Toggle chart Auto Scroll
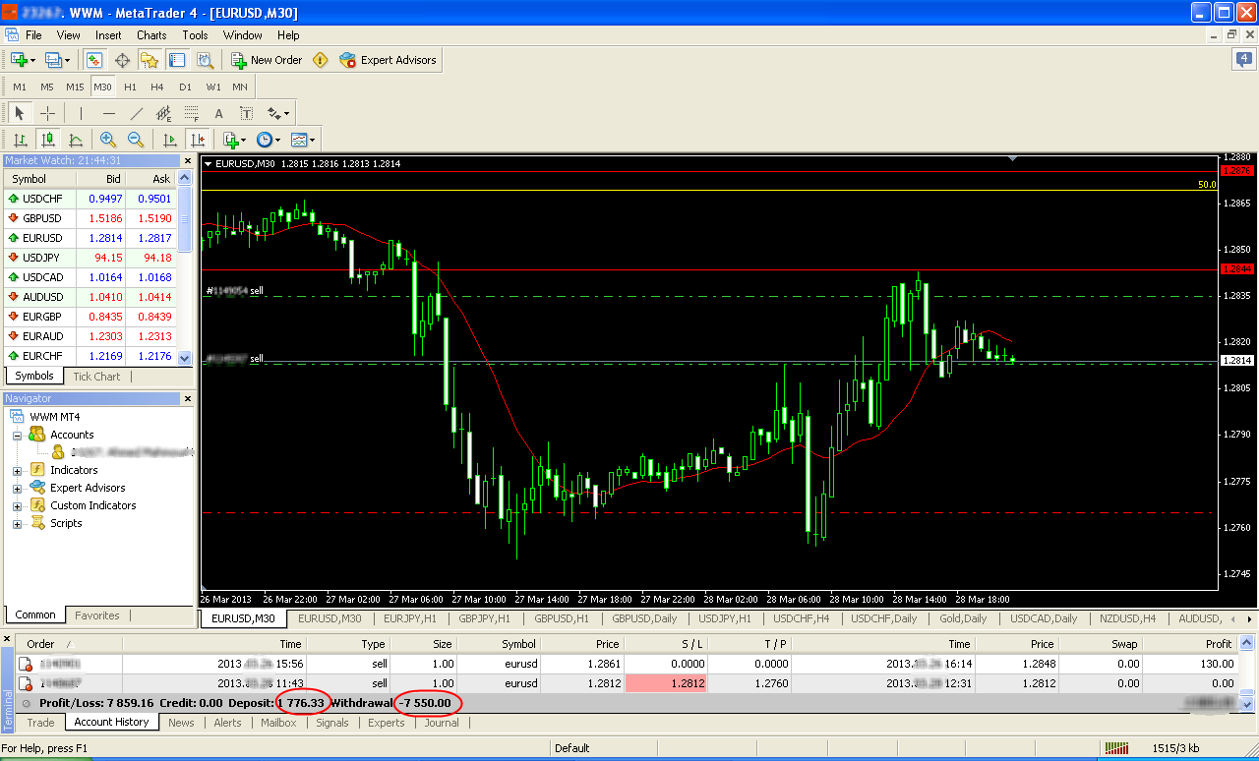Viewport: 1259px width, 761px height. [x=169, y=140]
